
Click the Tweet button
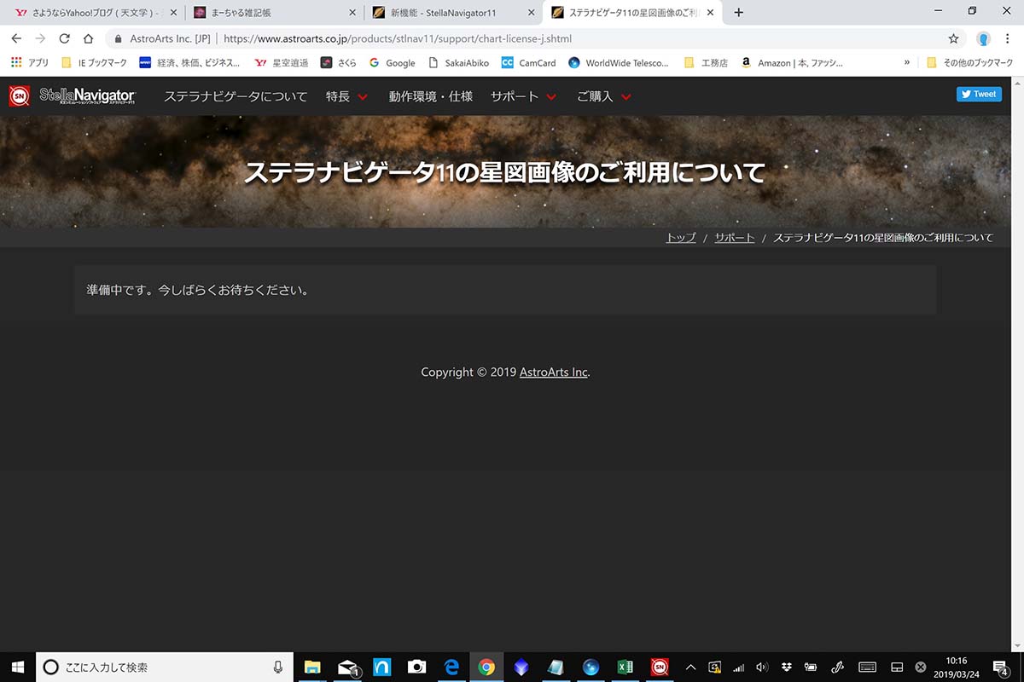[979, 94]
